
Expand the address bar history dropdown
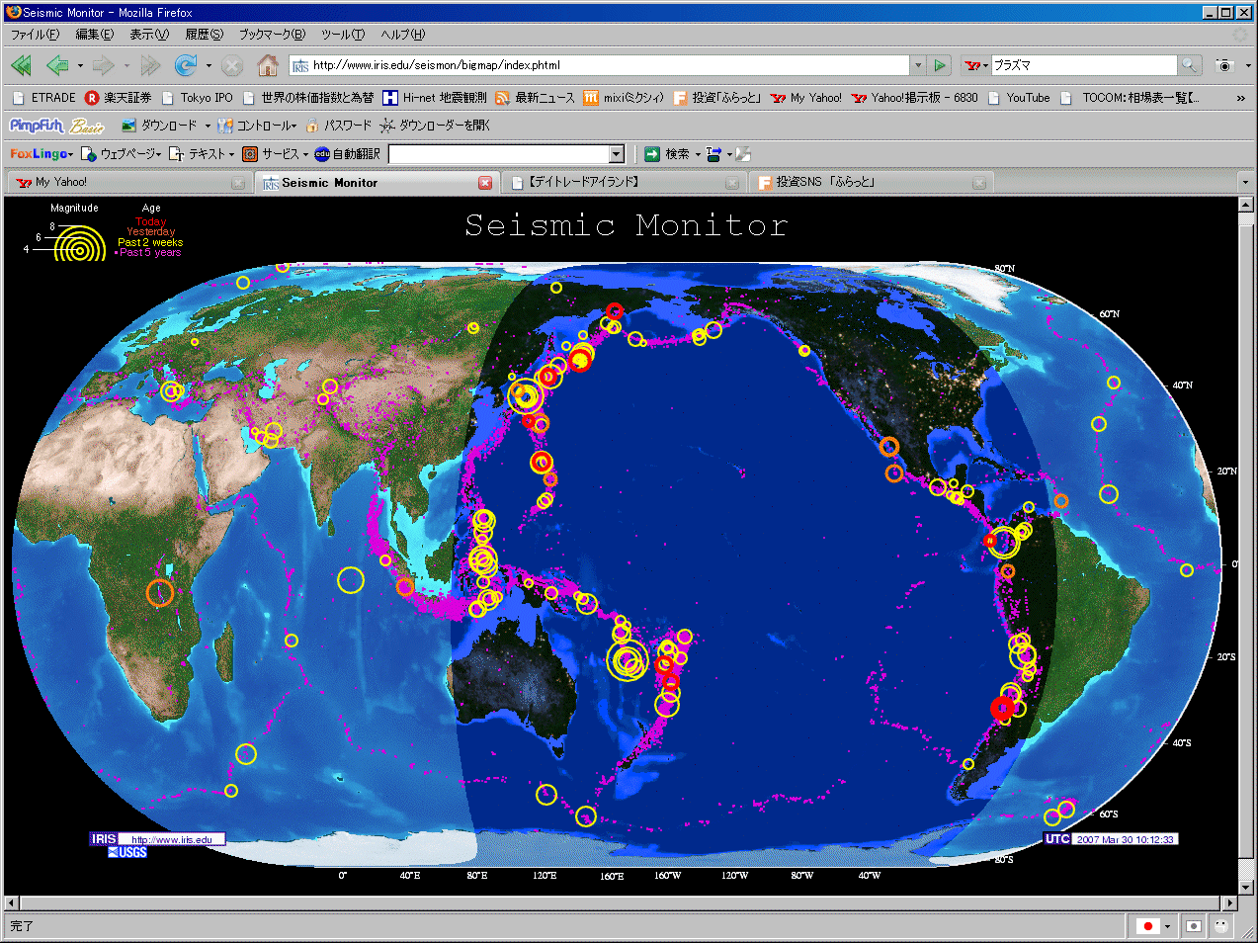tap(918, 65)
